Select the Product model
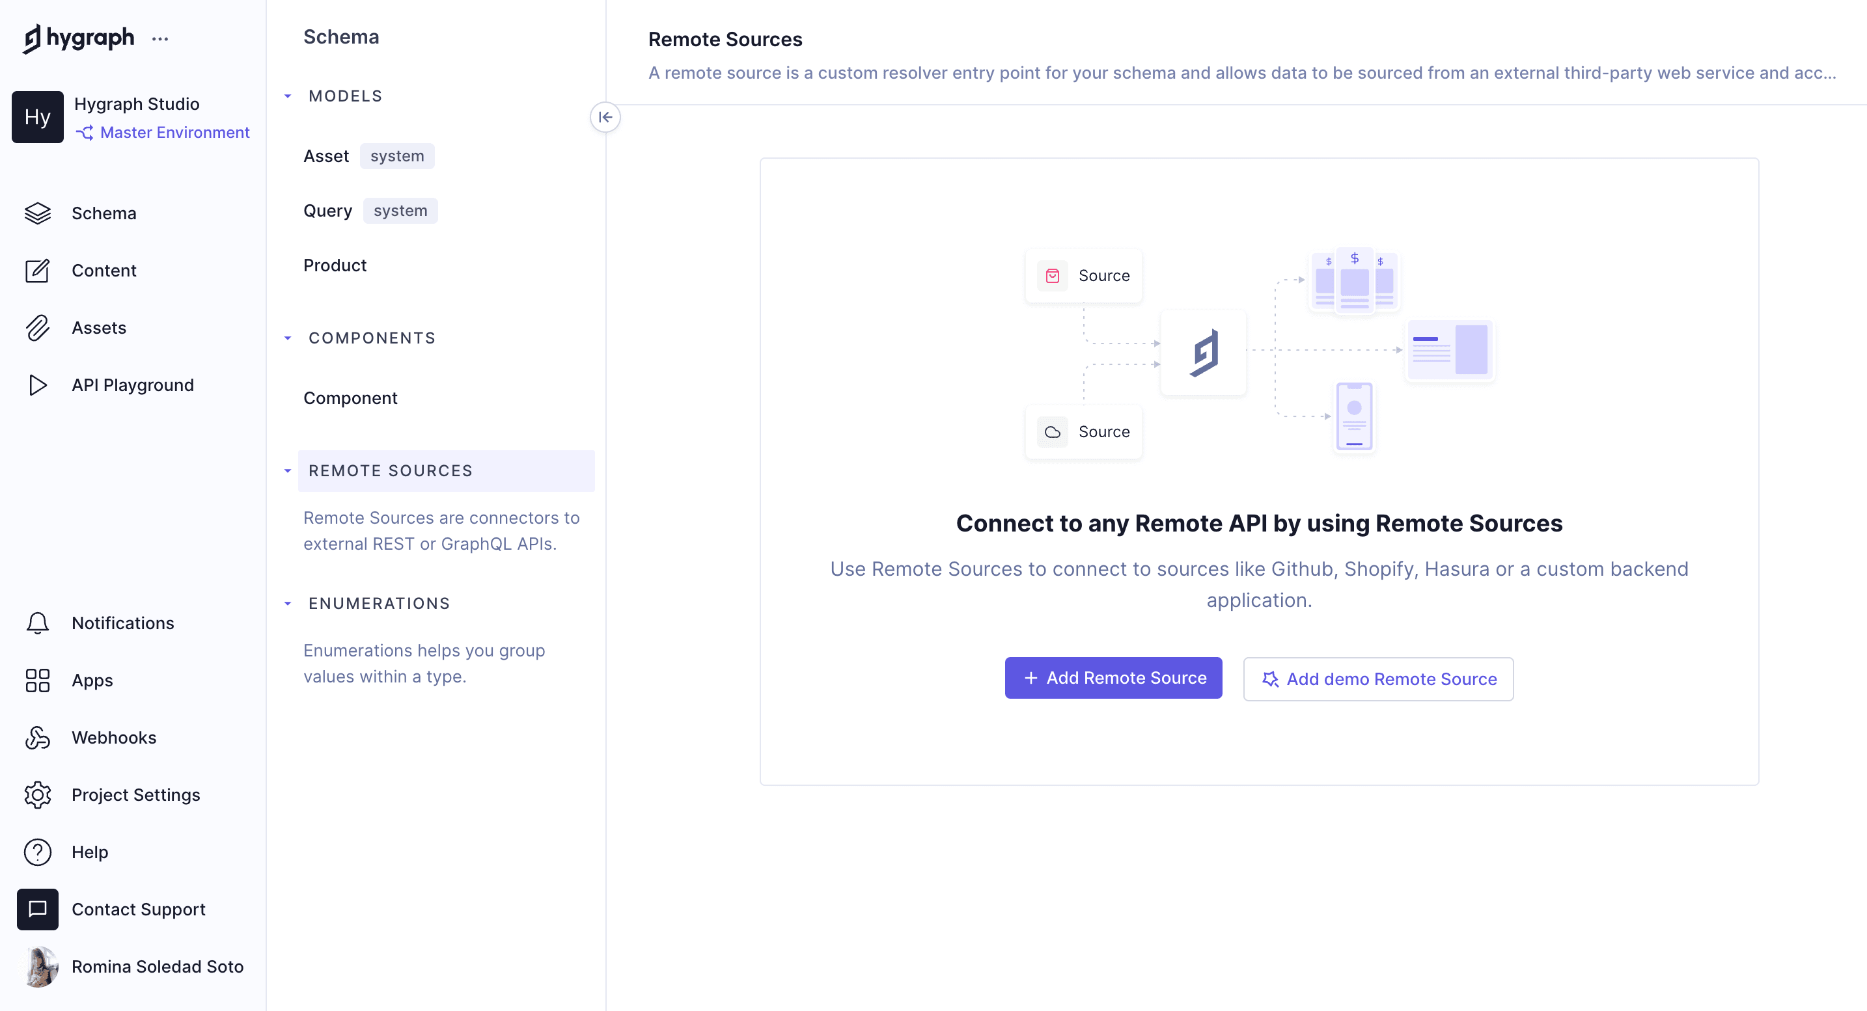The image size is (1867, 1011). 335,265
